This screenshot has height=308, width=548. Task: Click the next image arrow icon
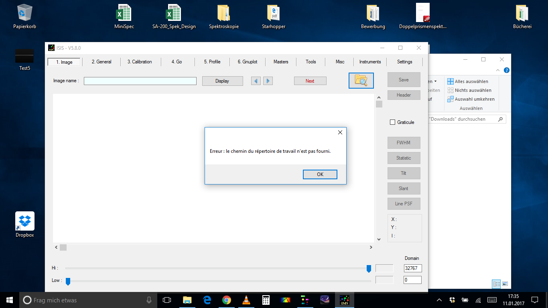268,81
